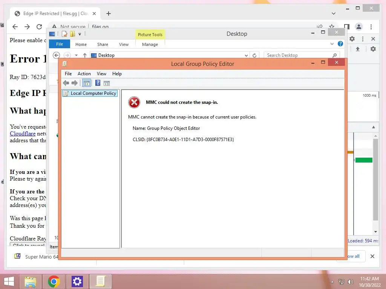The height and width of the screenshot is (289, 386).
Task: Click Properties icon in Explorer quick access toolbar
Action: 64,34
